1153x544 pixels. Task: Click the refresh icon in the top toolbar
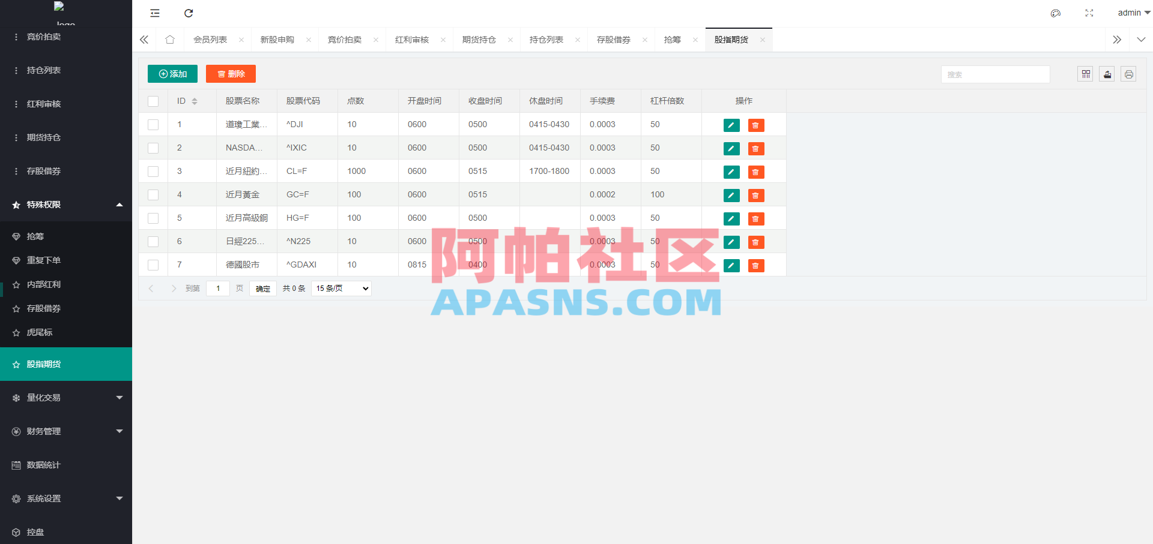tap(189, 13)
